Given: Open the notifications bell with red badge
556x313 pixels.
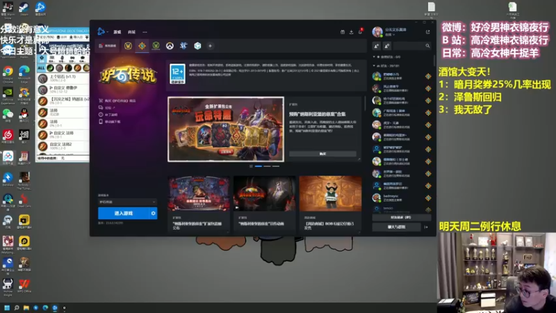Looking at the screenshot, I should pos(360,31).
